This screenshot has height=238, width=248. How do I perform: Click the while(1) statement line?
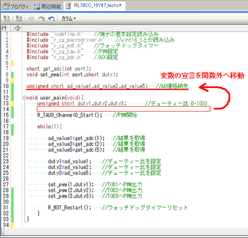[x=50, y=126]
